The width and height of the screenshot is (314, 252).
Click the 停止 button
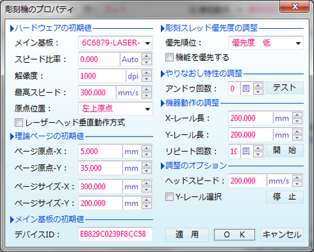[285, 197]
